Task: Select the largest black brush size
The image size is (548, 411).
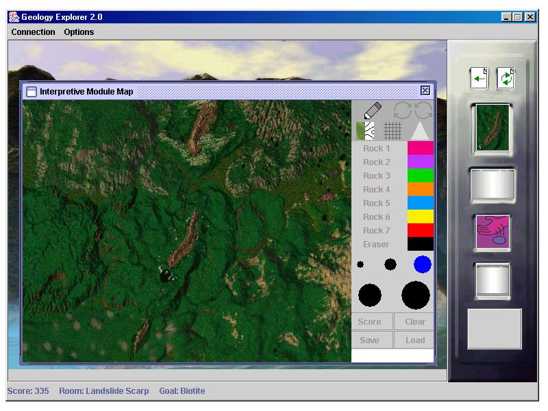Action: 416,295
